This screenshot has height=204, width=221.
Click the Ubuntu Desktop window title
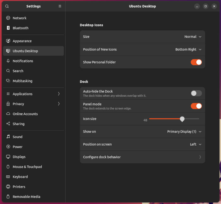142,6
